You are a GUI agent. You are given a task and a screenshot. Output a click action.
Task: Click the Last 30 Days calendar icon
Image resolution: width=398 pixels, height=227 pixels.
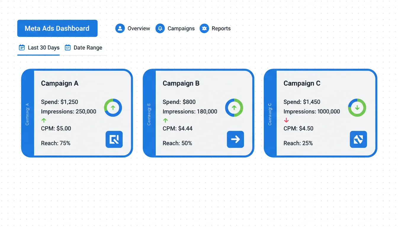click(x=22, y=48)
